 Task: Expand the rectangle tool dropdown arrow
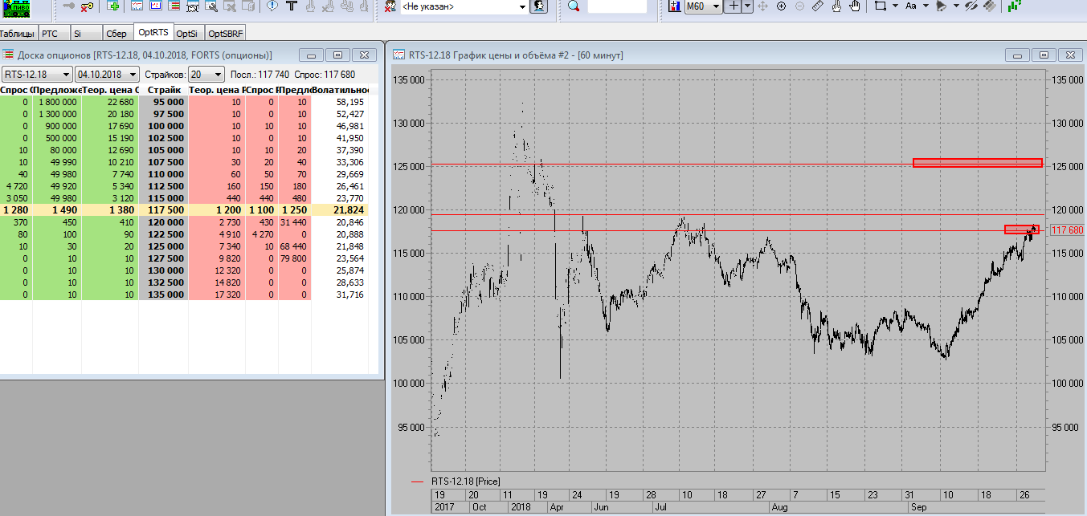(895, 6)
